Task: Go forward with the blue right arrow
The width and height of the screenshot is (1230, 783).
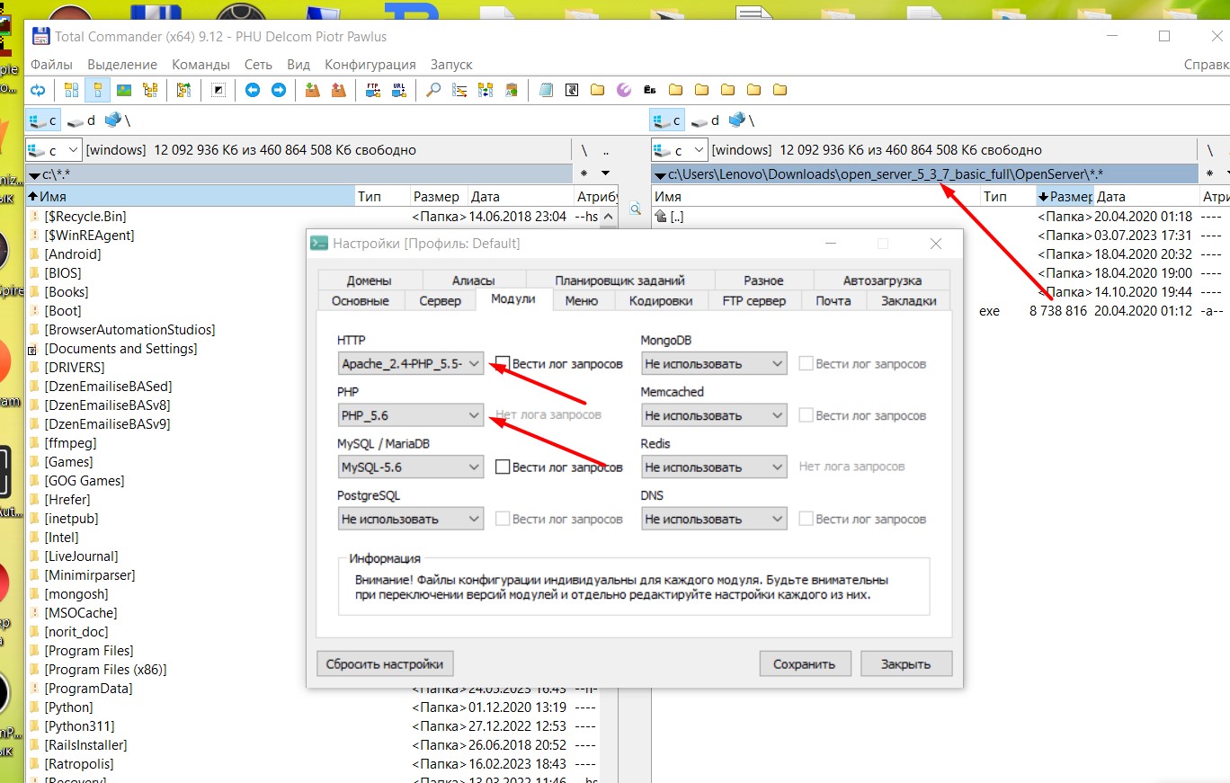Action: click(x=279, y=90)
